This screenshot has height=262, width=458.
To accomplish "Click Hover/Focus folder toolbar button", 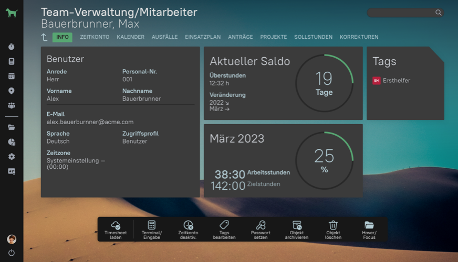I will [369, 230].
